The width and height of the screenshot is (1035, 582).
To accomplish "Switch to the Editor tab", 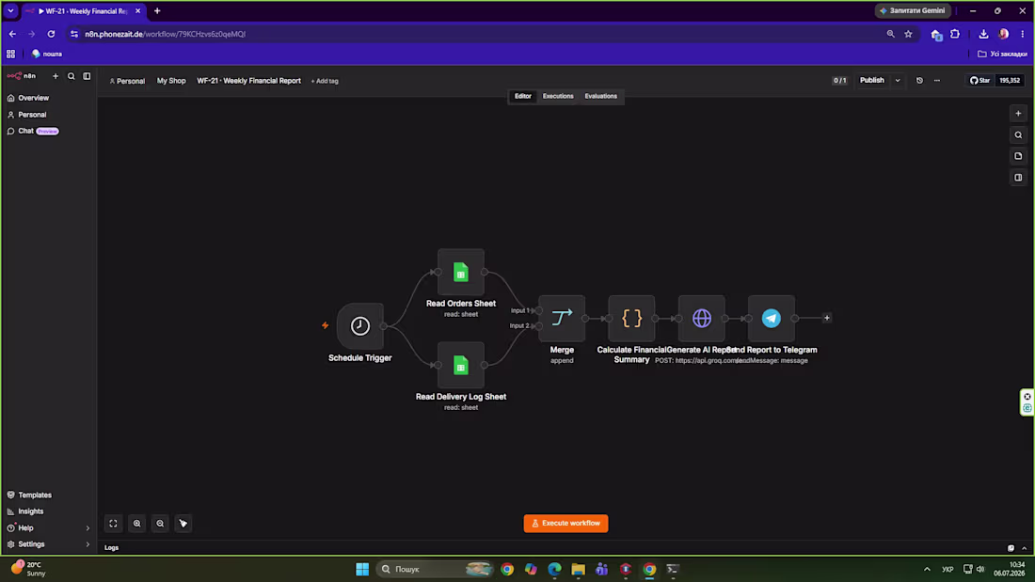I will 523,96.
